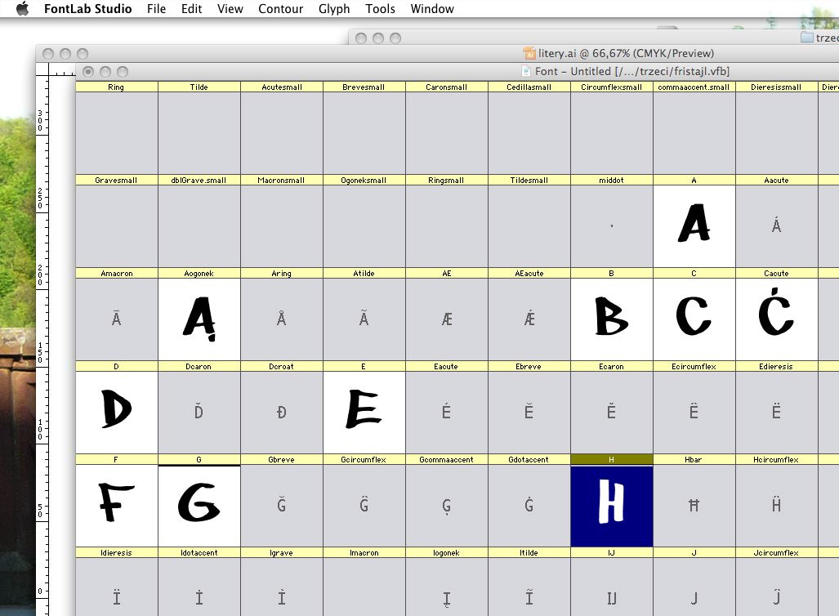Click the middot glyph cell
Viewport: 839px width, 616px height.
point(612,226)
